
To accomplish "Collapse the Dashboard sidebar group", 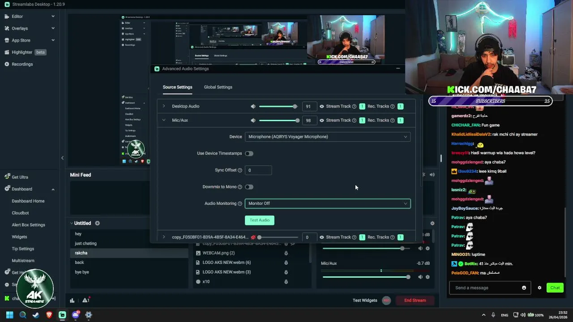I will (53, 189).
